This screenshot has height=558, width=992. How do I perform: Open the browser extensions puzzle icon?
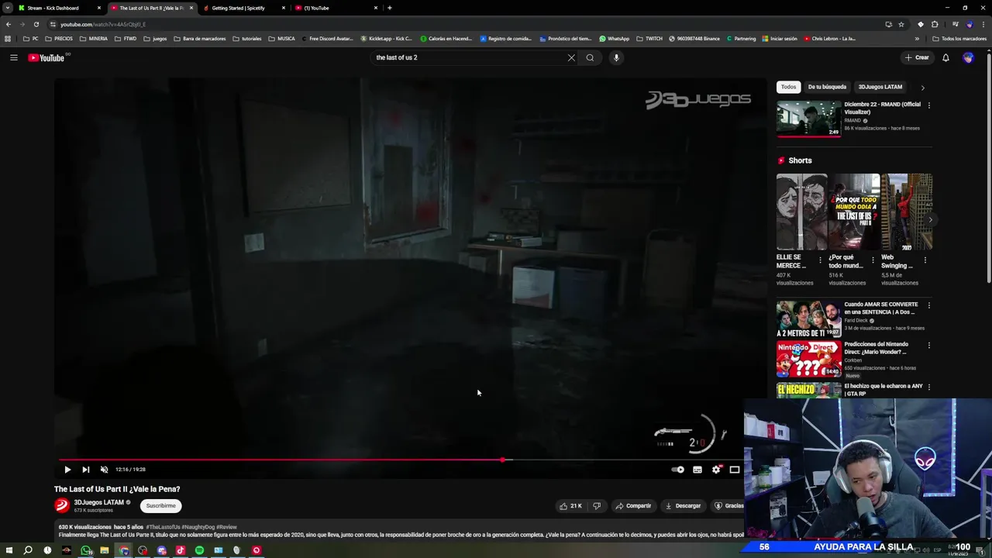coord(934,24)
